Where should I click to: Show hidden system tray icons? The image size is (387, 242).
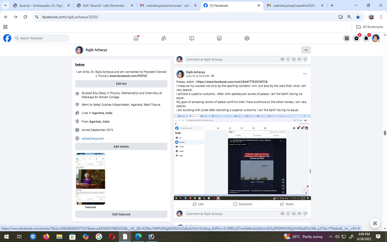[x=331, y=237]
